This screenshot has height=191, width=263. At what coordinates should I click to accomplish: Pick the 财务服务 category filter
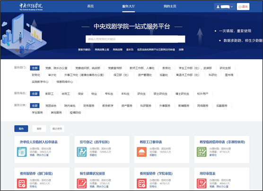(89, 106)
